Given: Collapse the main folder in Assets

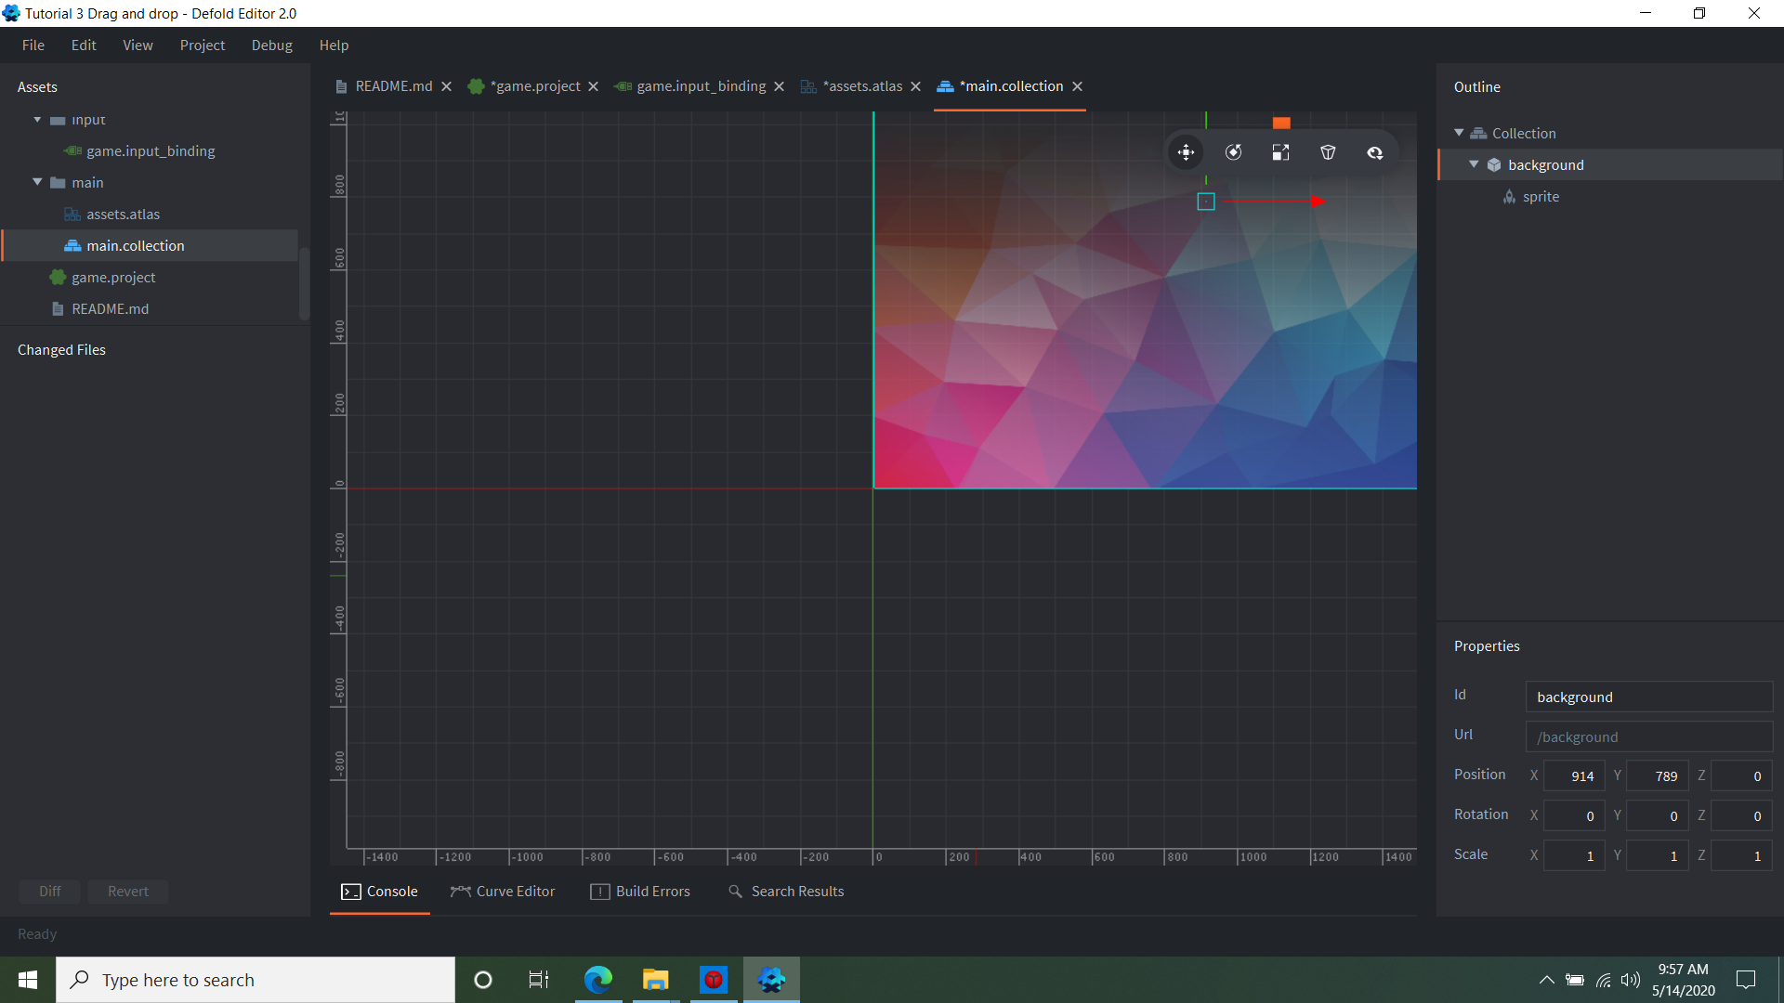Looking at the screenshot, I should pyautogui.click(x=37, y=182).
